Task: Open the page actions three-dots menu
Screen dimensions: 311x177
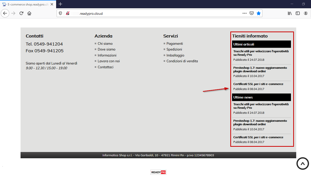Action: (245, 13)
